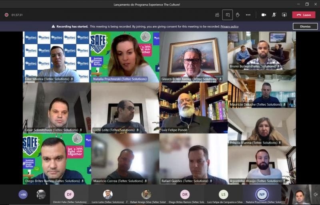Click the LS avatar for Luiz Felipe
Screen dimensions: 320x205
tap(224, 194)
